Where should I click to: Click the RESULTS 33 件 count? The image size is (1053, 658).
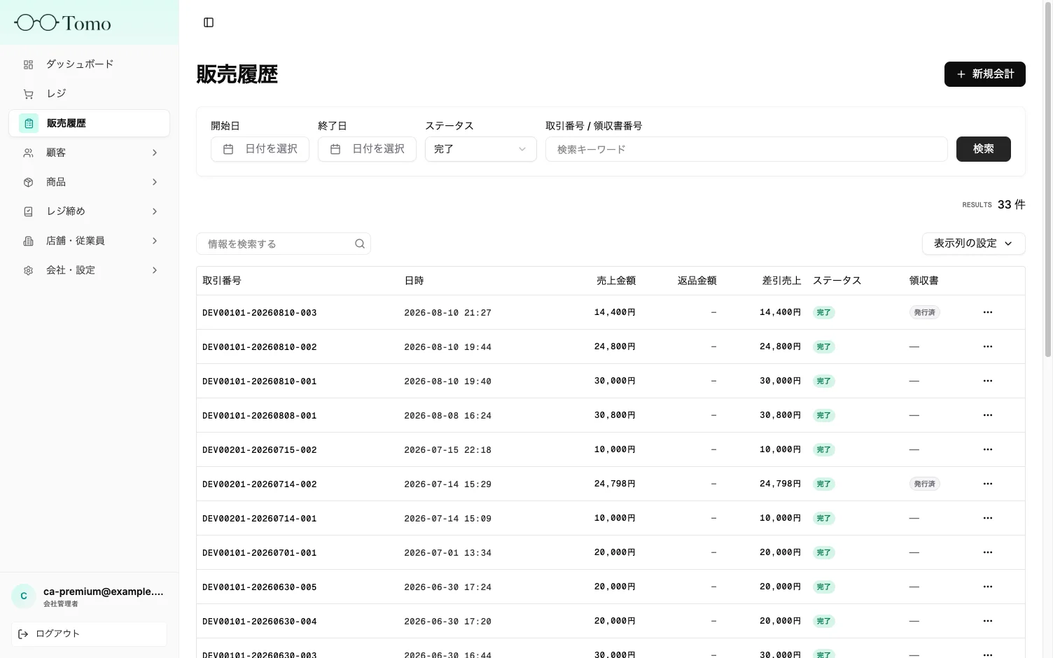click(x=993, y=204)
